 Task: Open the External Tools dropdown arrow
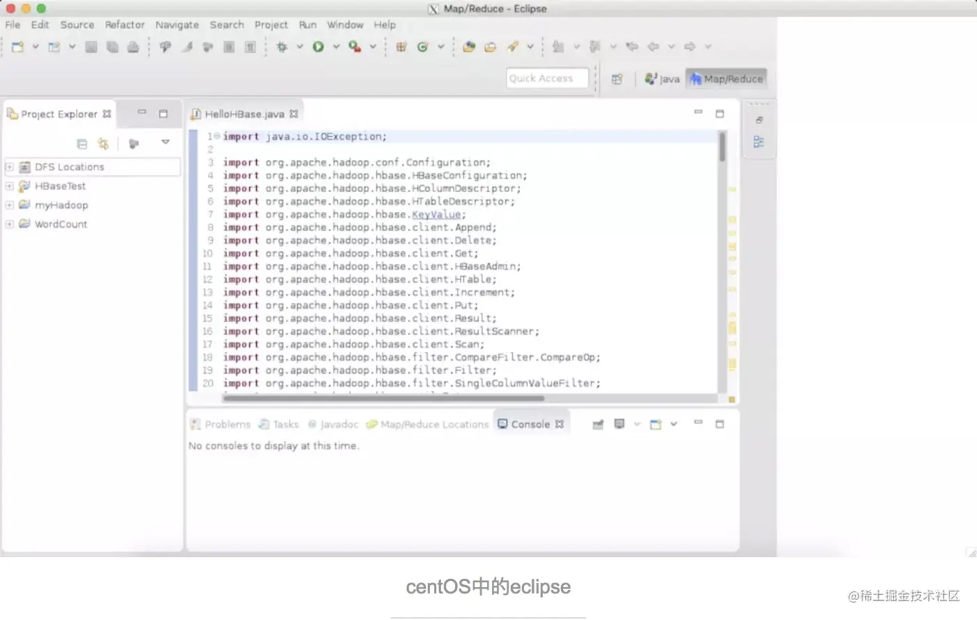point(373,47)
